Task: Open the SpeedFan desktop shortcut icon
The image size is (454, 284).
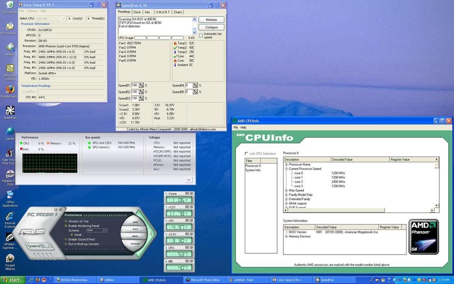Action: click(10, 110)
